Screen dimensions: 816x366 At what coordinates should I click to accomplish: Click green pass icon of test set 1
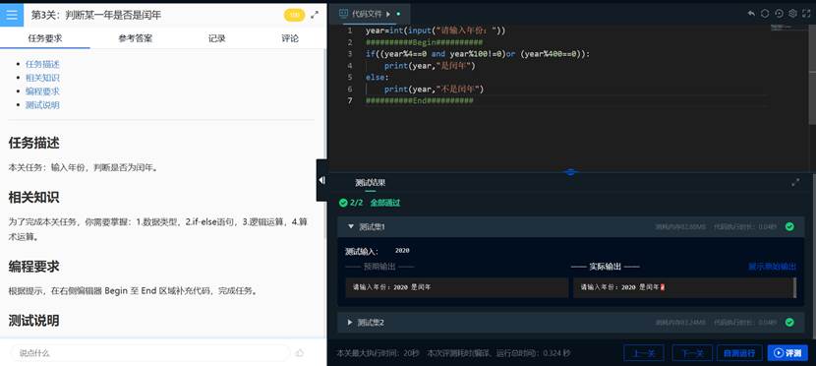(789, 226)
